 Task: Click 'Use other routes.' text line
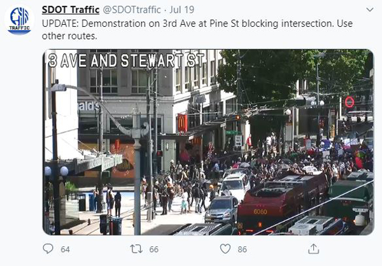point(69,36)
